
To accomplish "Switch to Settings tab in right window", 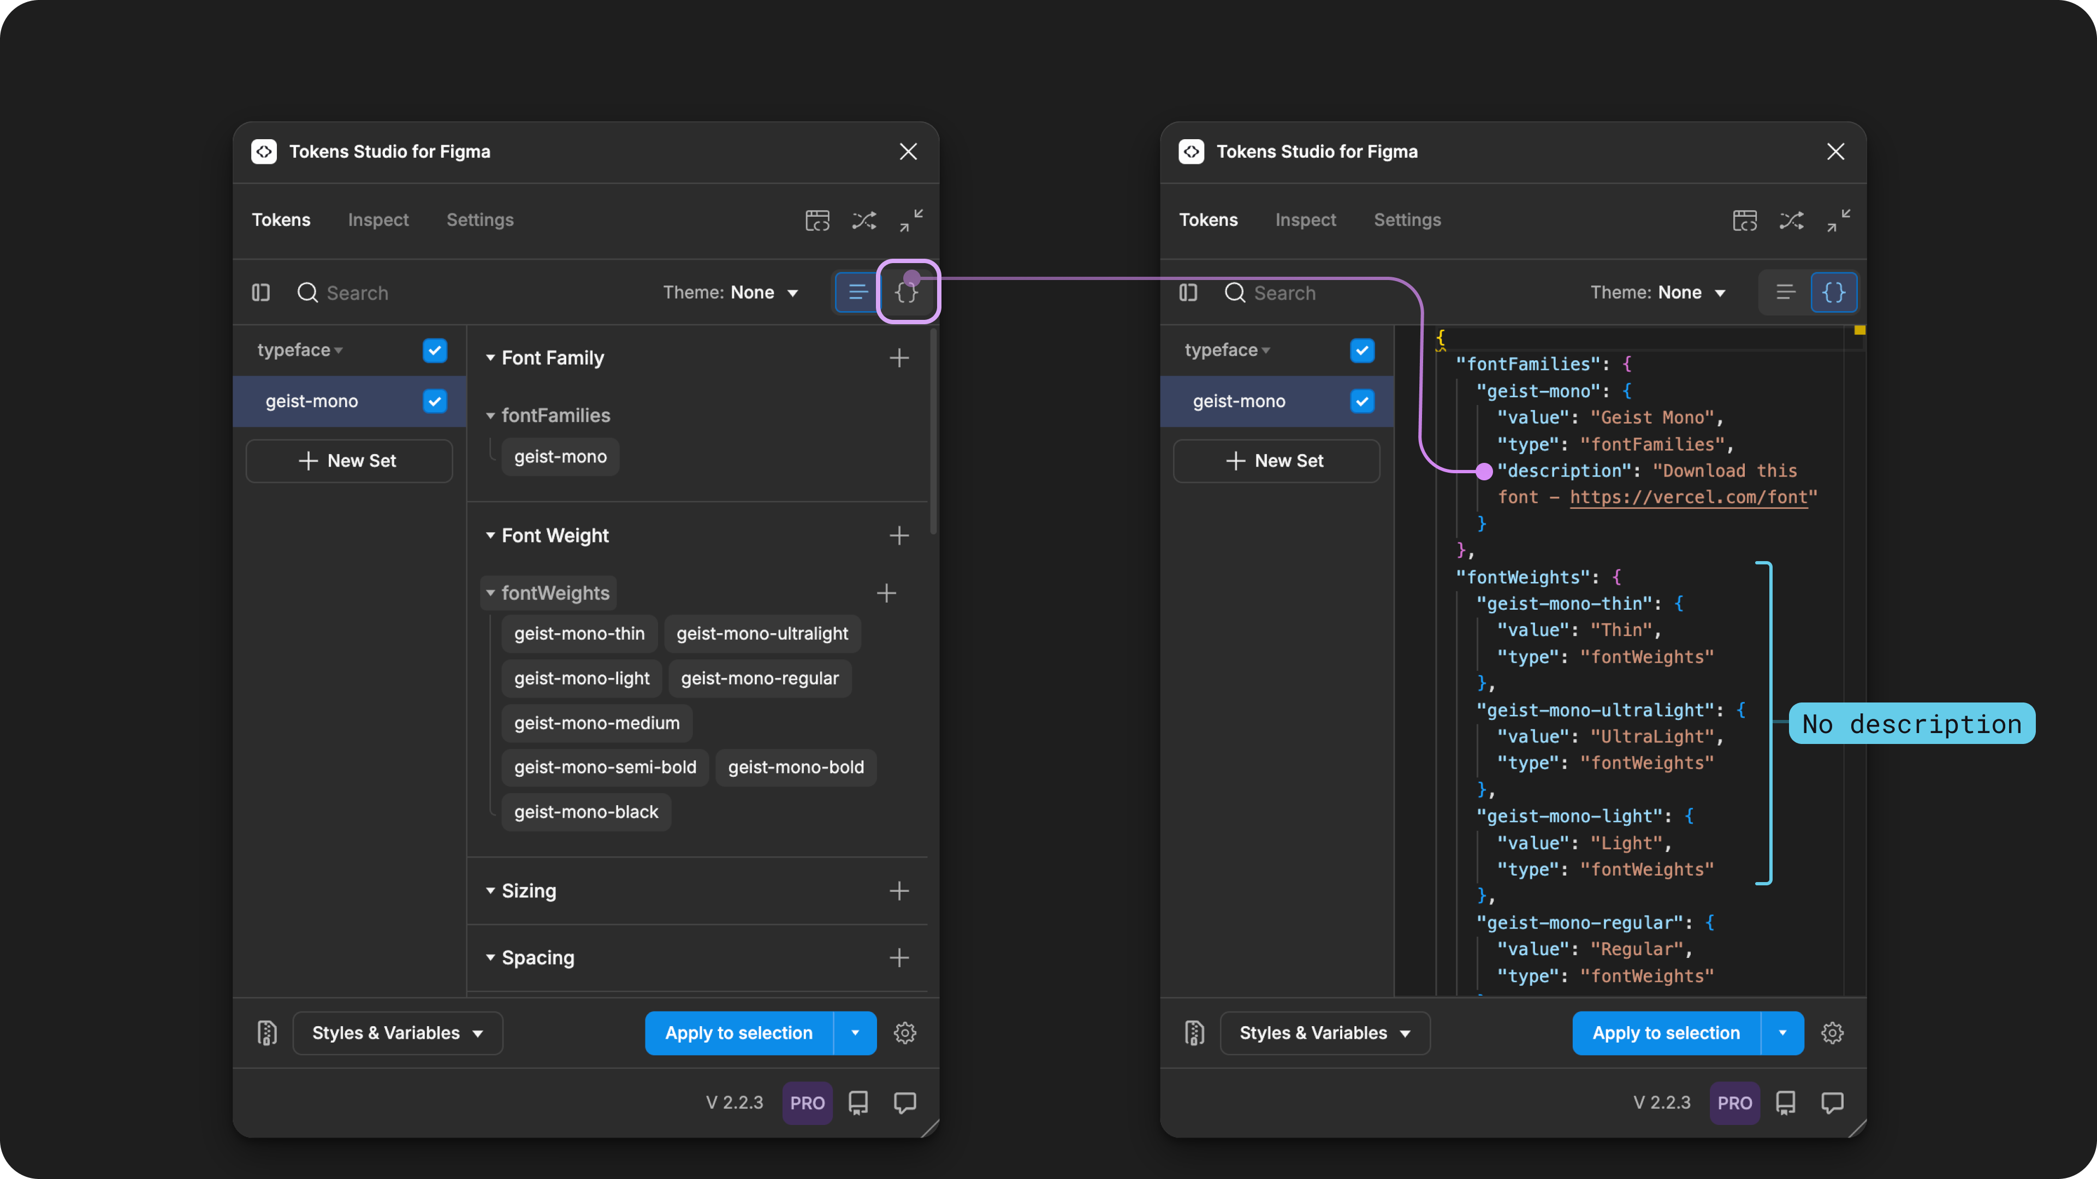I will click(1407, 219).
